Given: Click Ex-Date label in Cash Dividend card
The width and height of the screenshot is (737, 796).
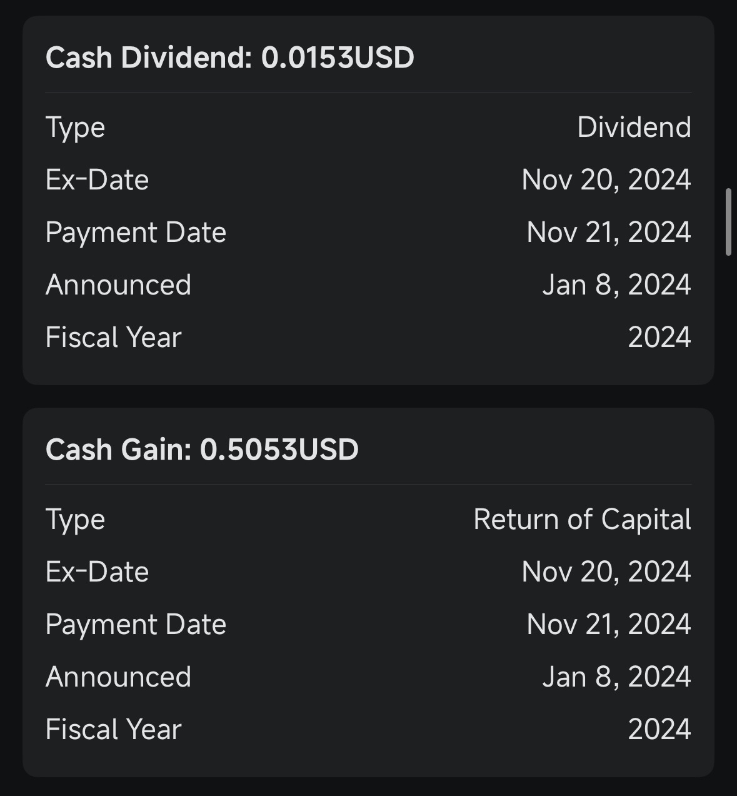Looking at the screenshot, I should tap(97, 180).
